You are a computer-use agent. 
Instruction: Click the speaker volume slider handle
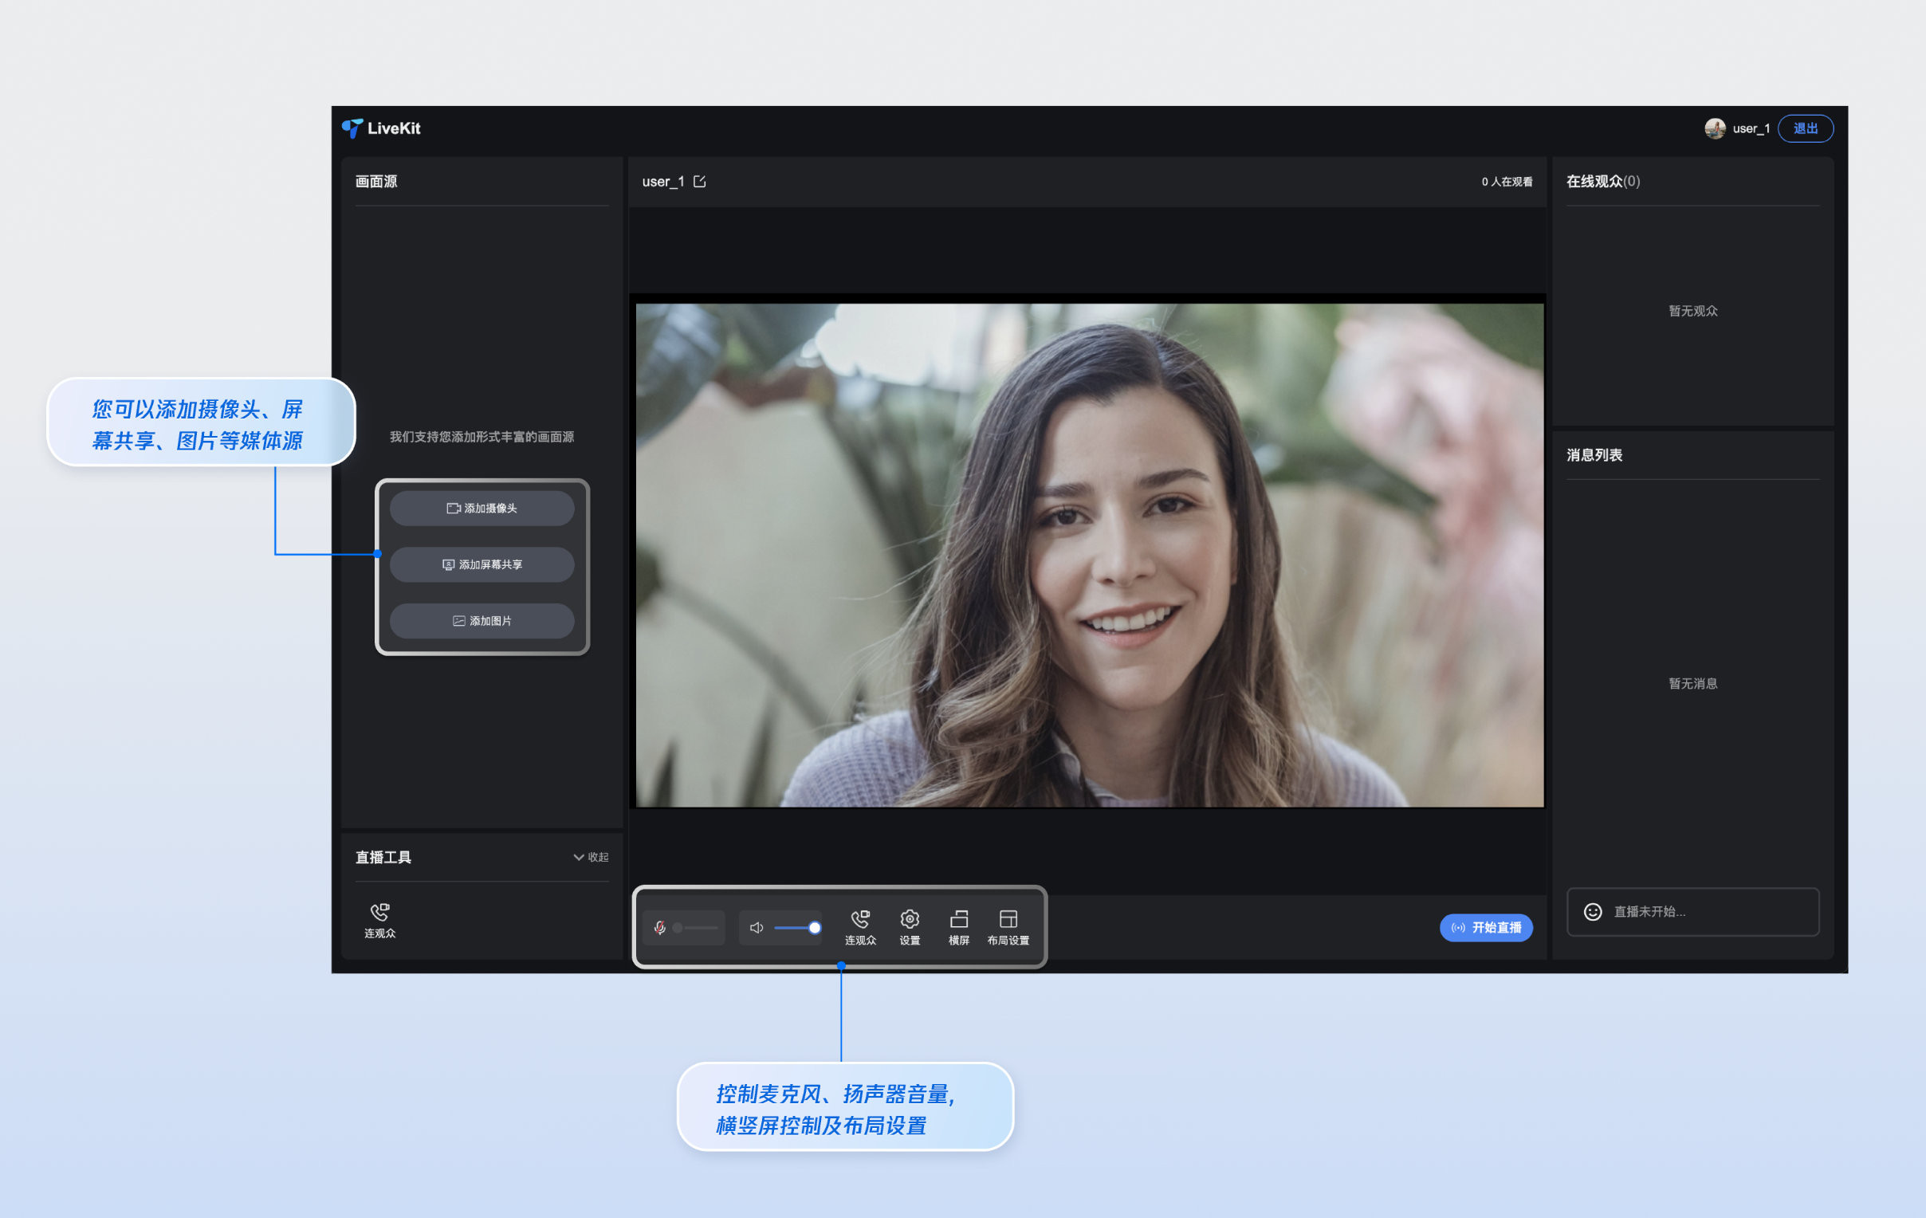pos(814,928)
